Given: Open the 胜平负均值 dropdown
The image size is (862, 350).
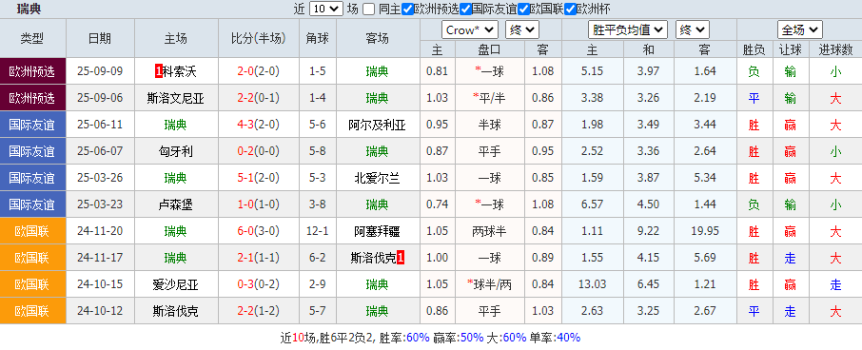Looking at the screenshot, I should coord(628,29).
